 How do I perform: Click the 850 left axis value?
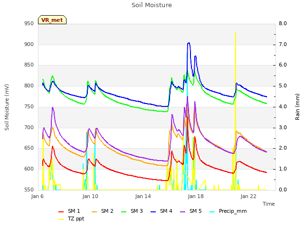click(x=29, y=65)
